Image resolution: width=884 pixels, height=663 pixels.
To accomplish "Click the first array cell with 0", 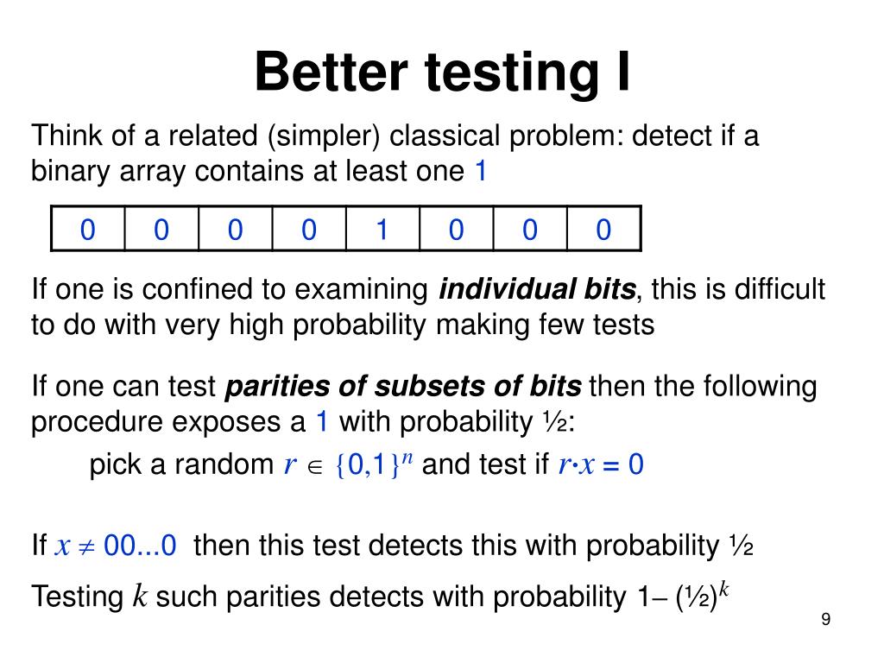I will tap(88, 229).
